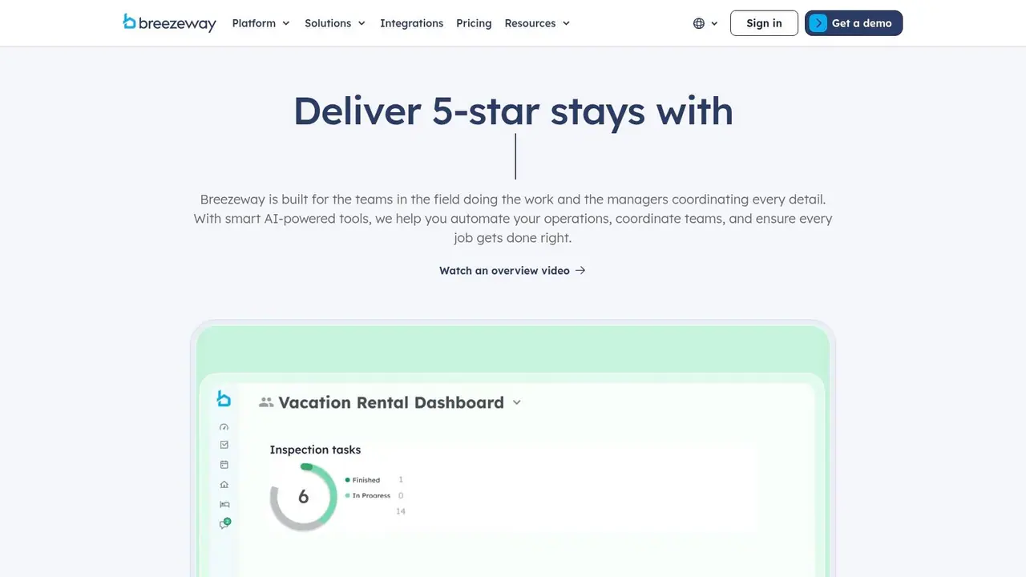Expand the Solutions menu
This screenshot has height=577, width=1026.
335,23
